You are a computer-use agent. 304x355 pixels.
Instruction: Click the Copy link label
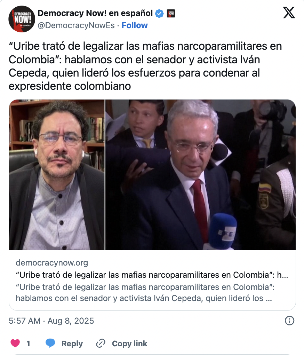[130, 344]
